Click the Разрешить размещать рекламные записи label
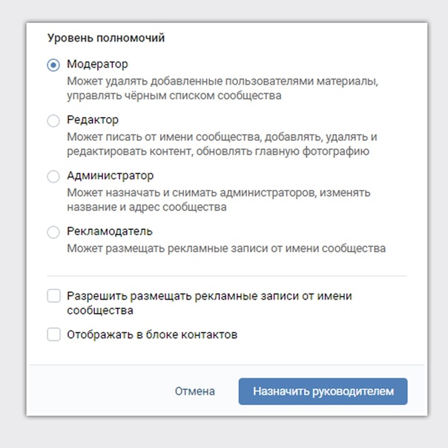Image resolution: width=448 pixels, height=448 pixels. click(x=209, y=303)
